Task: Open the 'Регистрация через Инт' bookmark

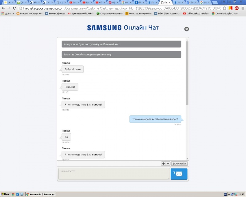Action: (x=138, y=14)
